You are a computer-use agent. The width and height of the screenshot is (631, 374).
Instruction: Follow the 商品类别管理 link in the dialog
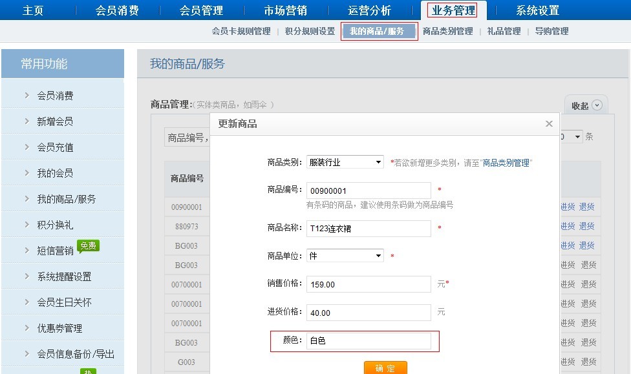pyautogui.click(x=507, y=163)
